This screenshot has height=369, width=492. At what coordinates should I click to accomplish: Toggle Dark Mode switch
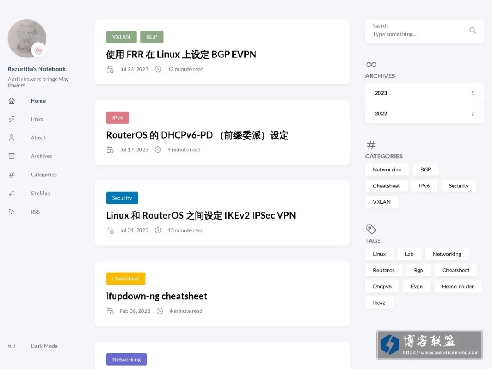click(x=11, y=346)
